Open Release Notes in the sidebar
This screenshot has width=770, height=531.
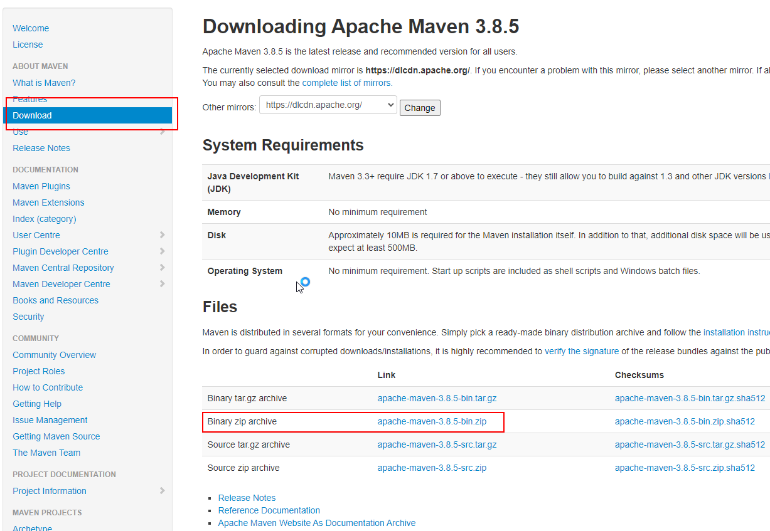41,148
